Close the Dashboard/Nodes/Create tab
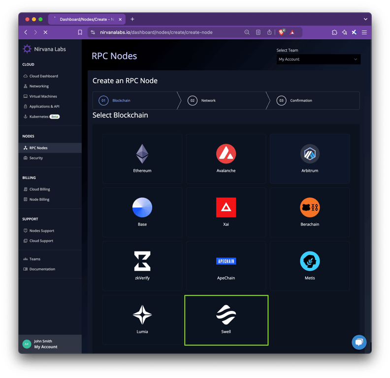This screenshot has height=378, width=390. [x=120, y=19]
